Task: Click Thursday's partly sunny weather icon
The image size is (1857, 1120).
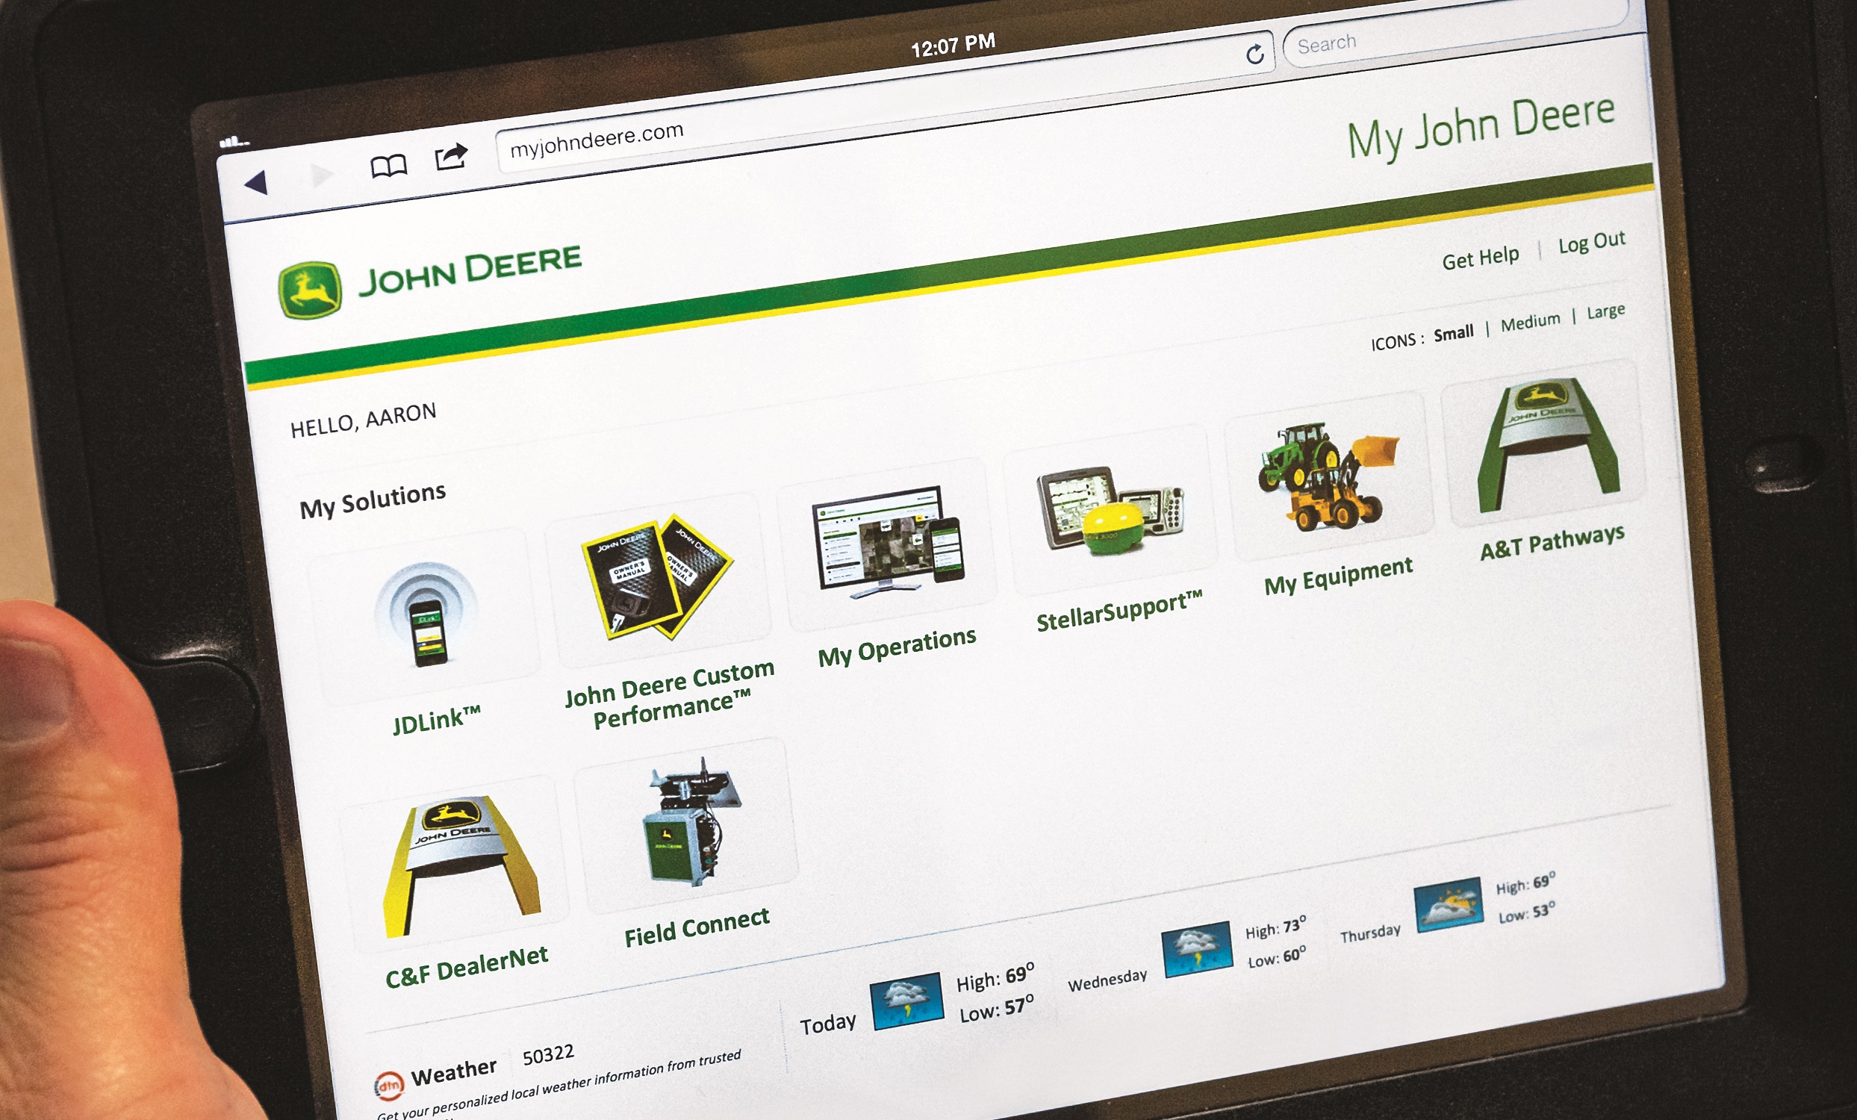Action: 1449,905
